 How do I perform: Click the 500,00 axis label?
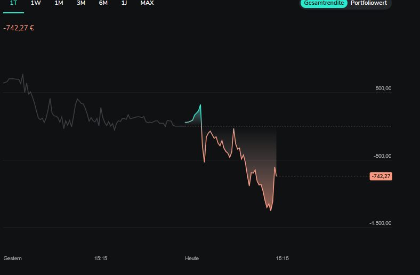click(383, 88)
